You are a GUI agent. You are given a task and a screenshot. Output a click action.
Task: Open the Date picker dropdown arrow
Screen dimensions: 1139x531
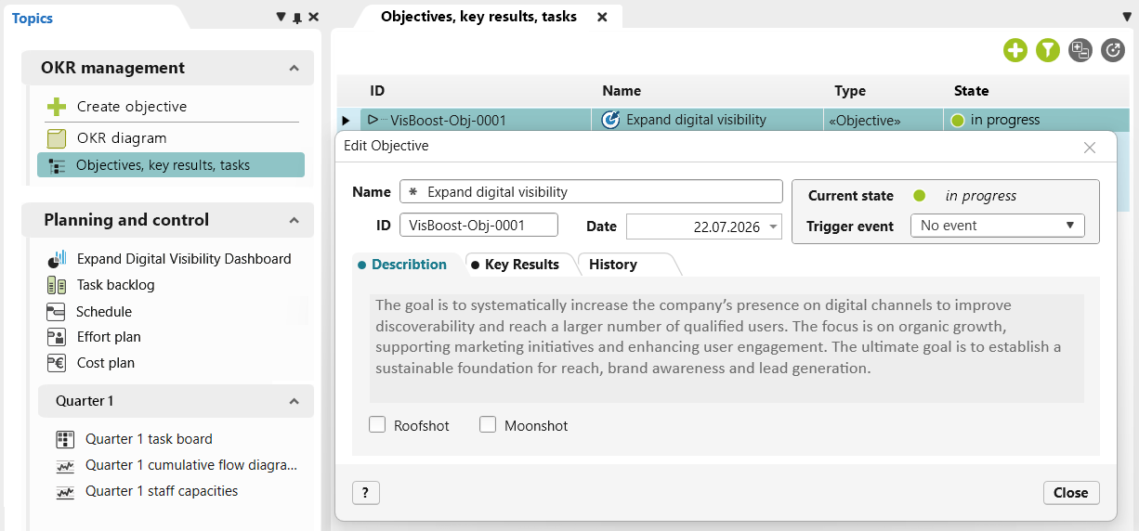click(x=773, y=227)
